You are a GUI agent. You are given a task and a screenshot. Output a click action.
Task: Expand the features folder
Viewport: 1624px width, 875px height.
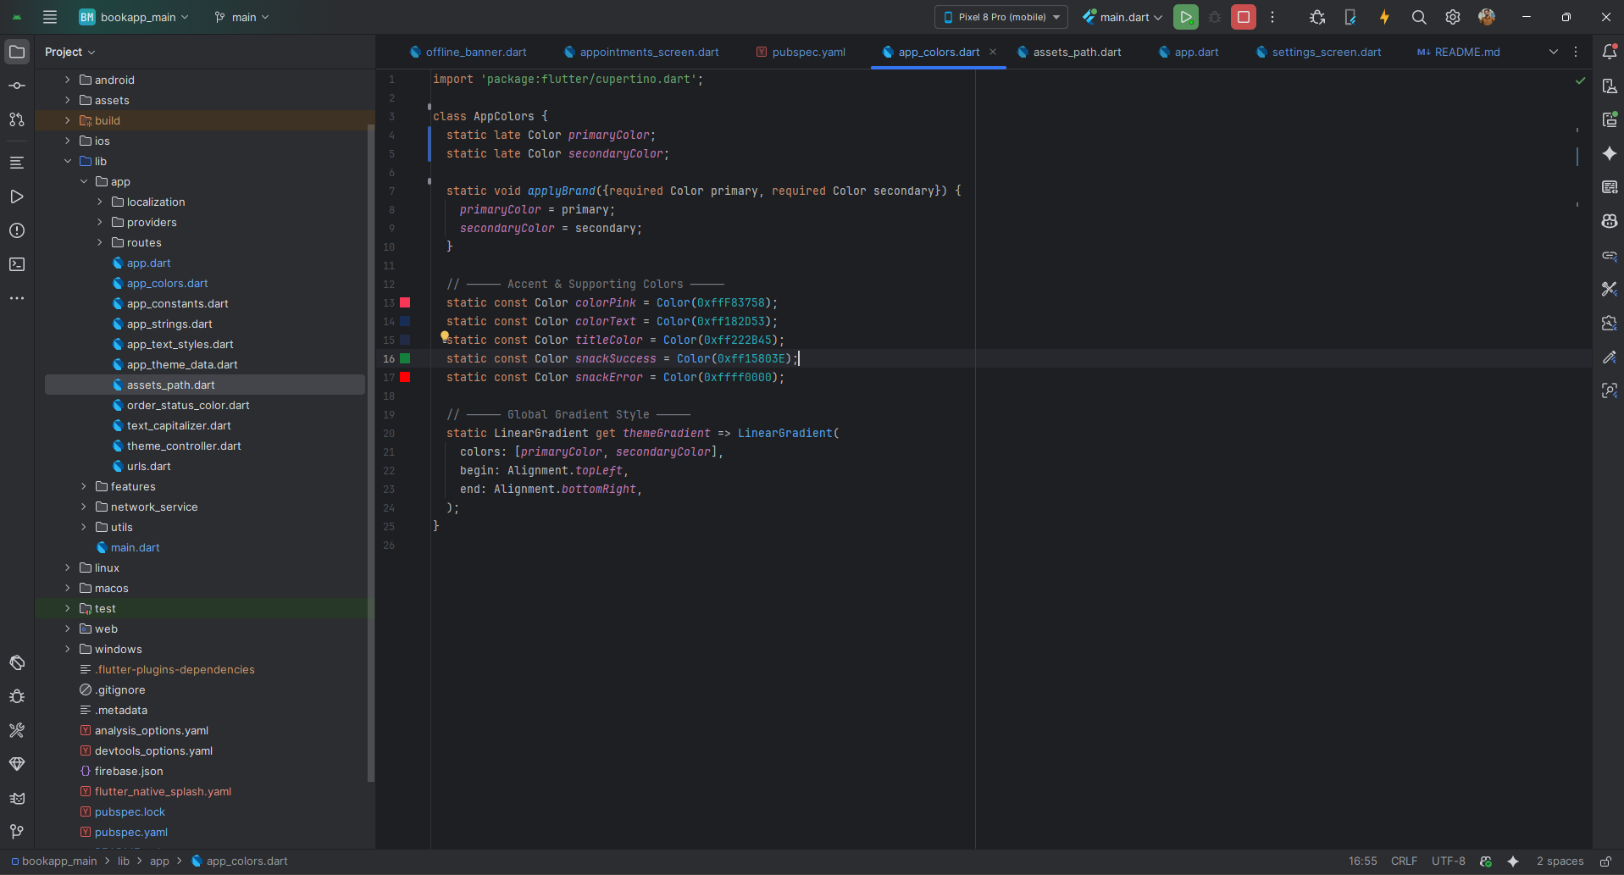point(84,486)
